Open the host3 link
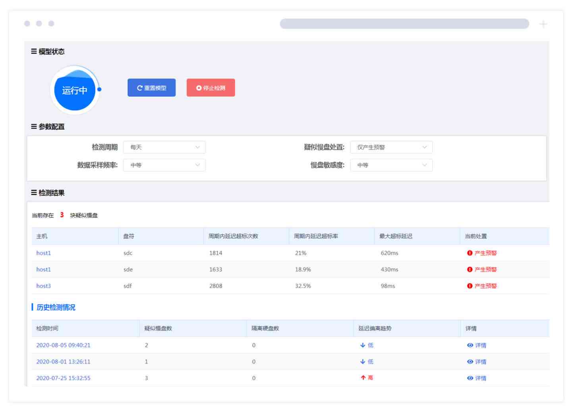The width and height of the screenshot is (572, 412). click(x=43, y=286)
